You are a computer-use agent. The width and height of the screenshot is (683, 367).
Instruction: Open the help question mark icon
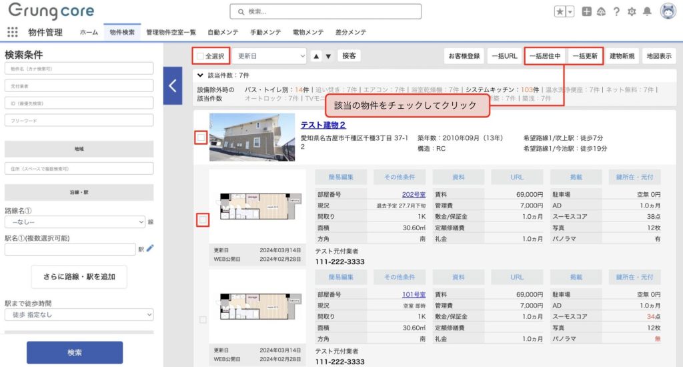tap(616, 11)
